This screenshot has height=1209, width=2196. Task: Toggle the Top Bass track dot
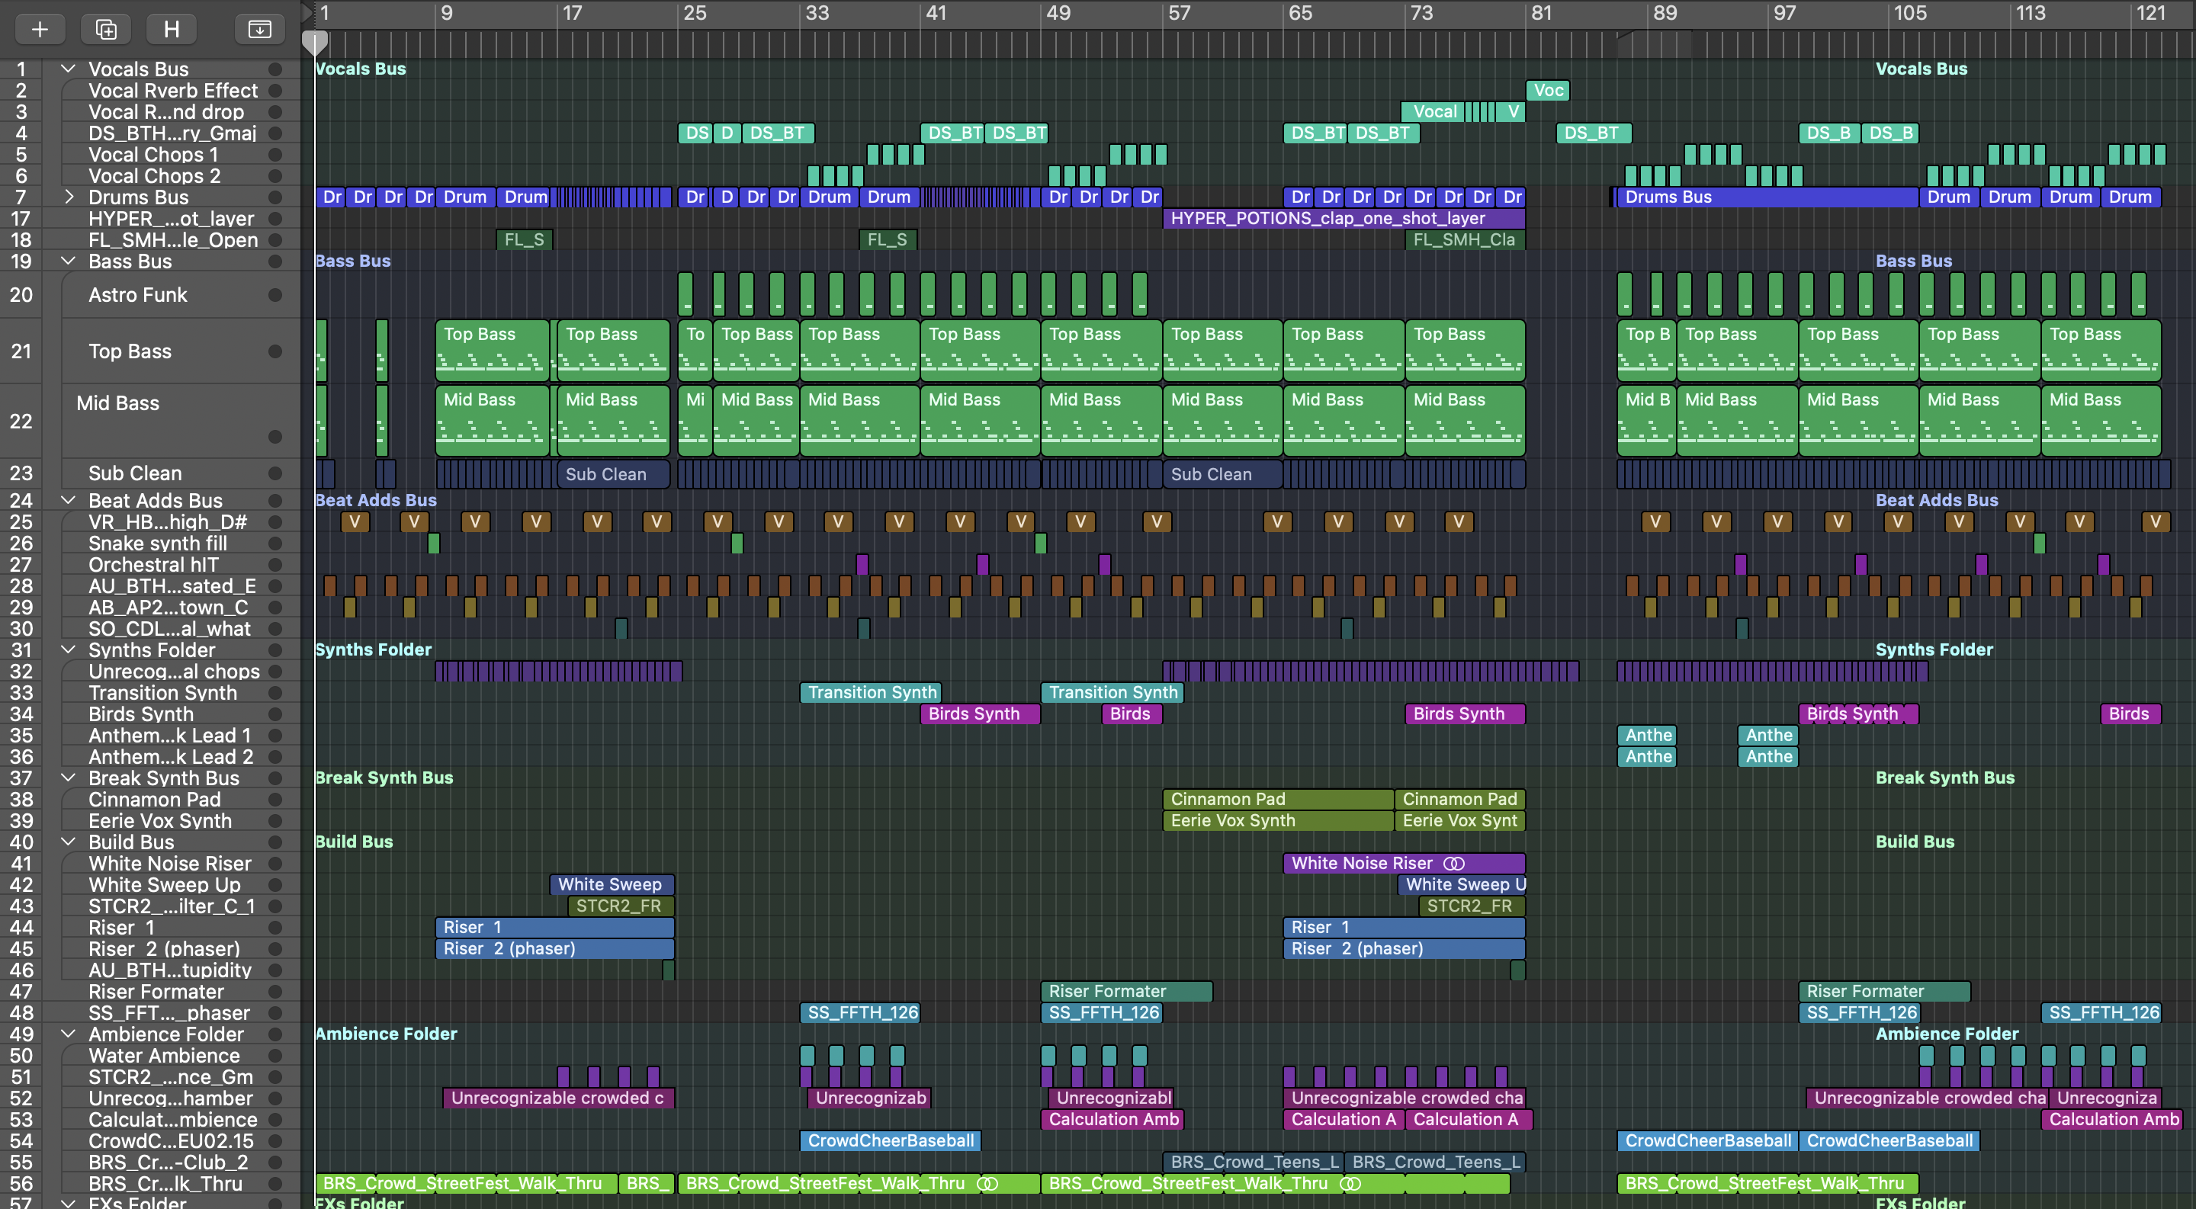(x=275, y=351)
